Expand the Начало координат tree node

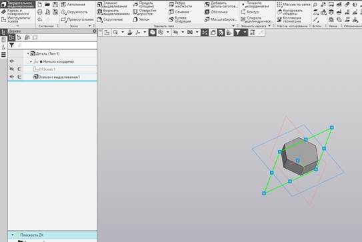[x=31, y=61]
